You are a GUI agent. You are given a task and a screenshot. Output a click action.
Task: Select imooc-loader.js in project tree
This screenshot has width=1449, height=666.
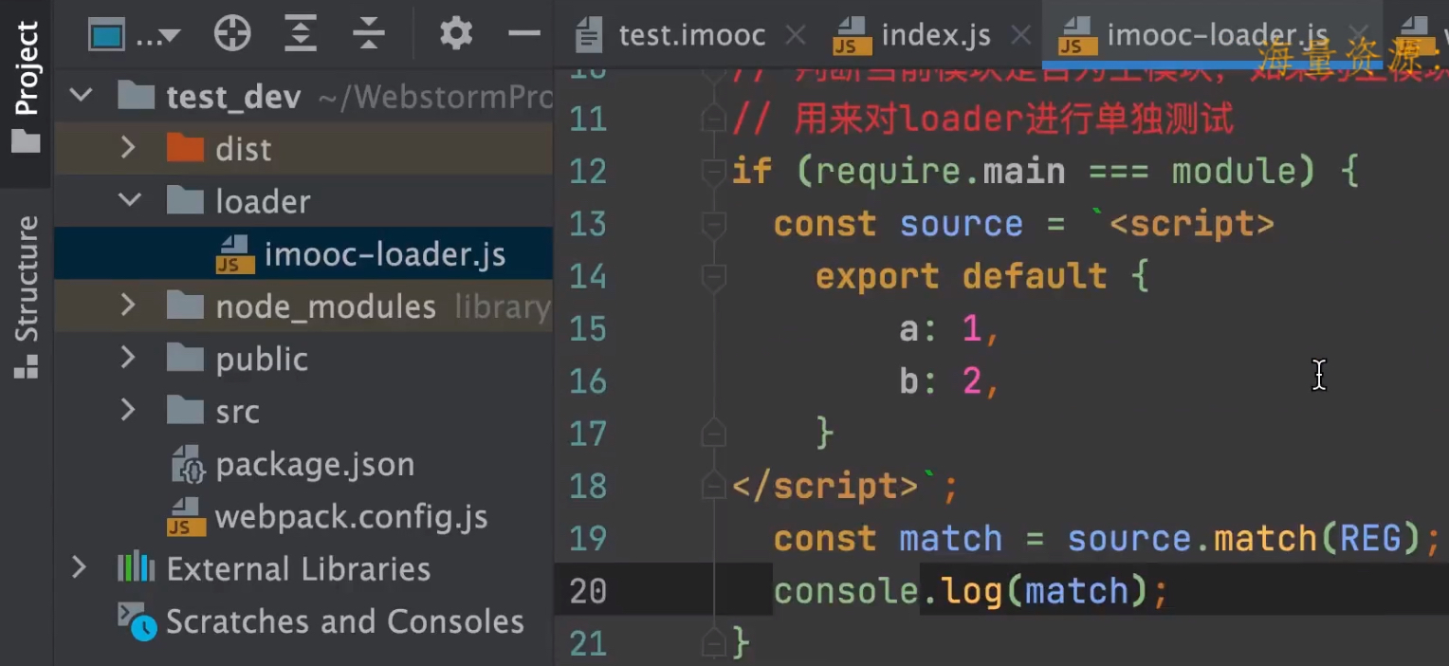click(x=303, y=253)
